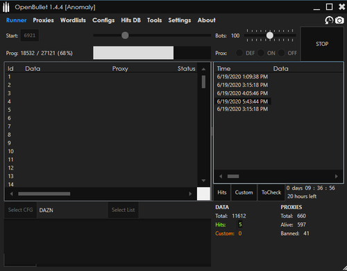347x271 pixels.
Task: Click the bots list horizontal scrollbar thumb
Action: click(44, 194)
